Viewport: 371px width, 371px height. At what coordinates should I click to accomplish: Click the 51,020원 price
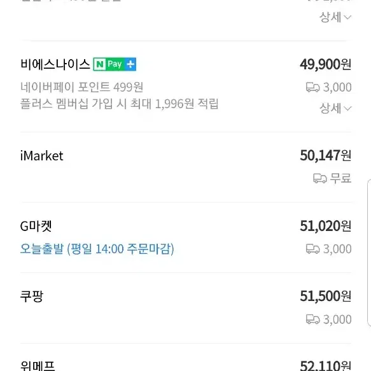pyautogui.click(x=326, y=226)
